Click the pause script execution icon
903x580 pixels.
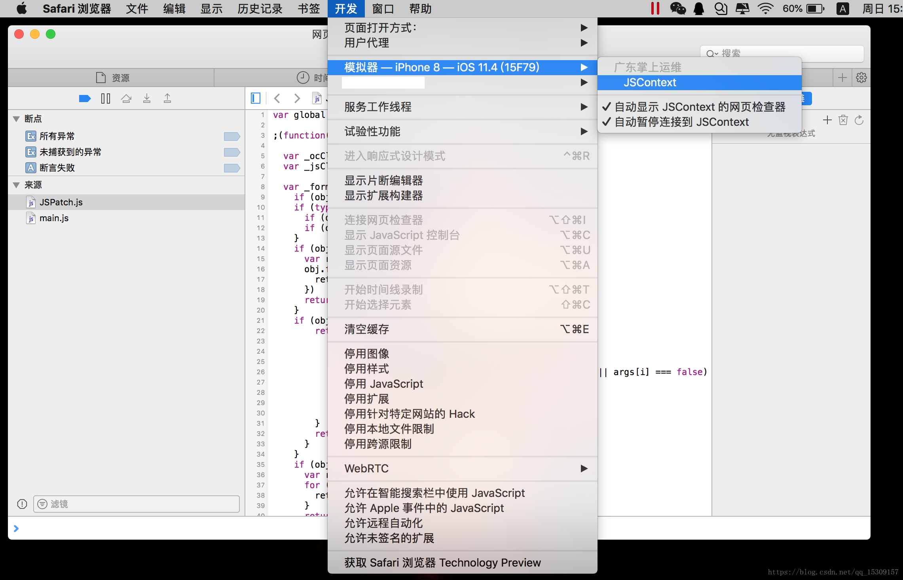click(106, 99)
